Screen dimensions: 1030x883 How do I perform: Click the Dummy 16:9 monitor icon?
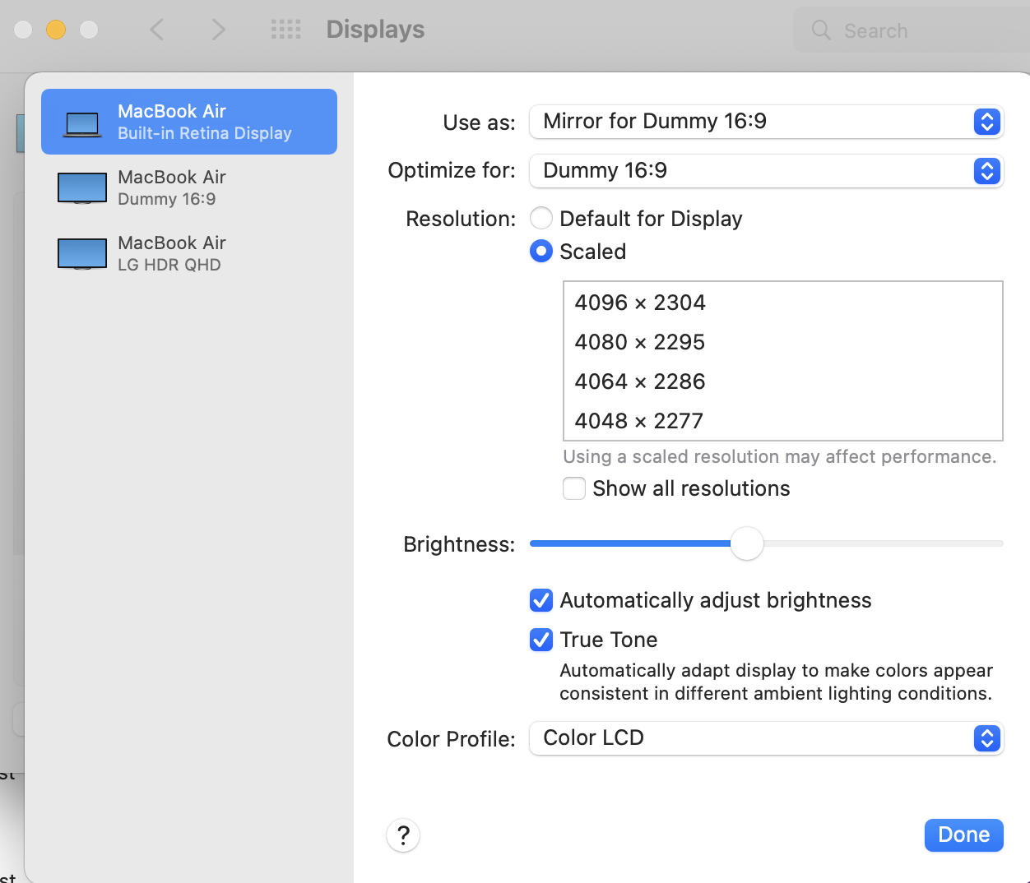click(82, 188)
